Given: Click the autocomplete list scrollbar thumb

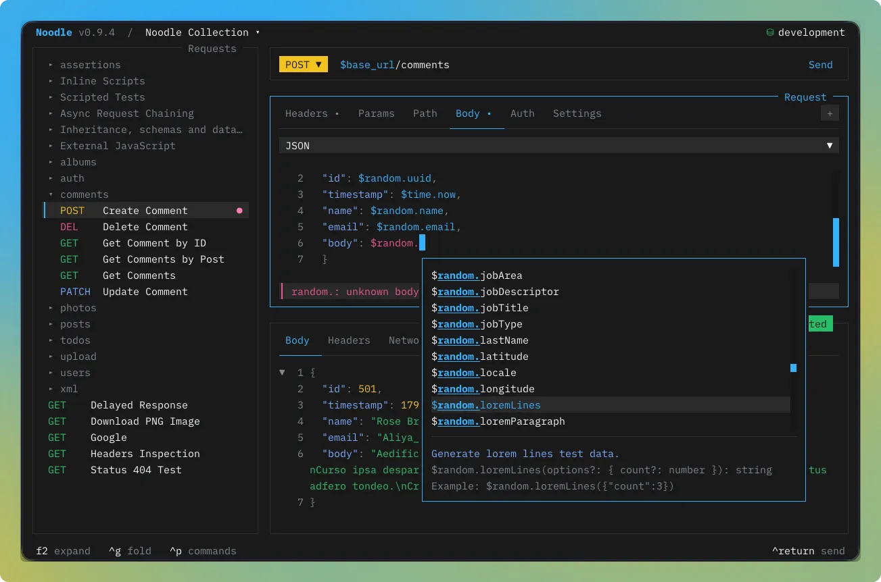Looking at the screenshot, I should (794, 368).
